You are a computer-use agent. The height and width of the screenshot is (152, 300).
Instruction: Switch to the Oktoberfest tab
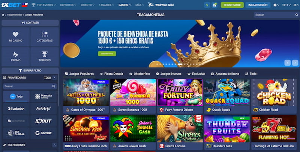(139, 74)
